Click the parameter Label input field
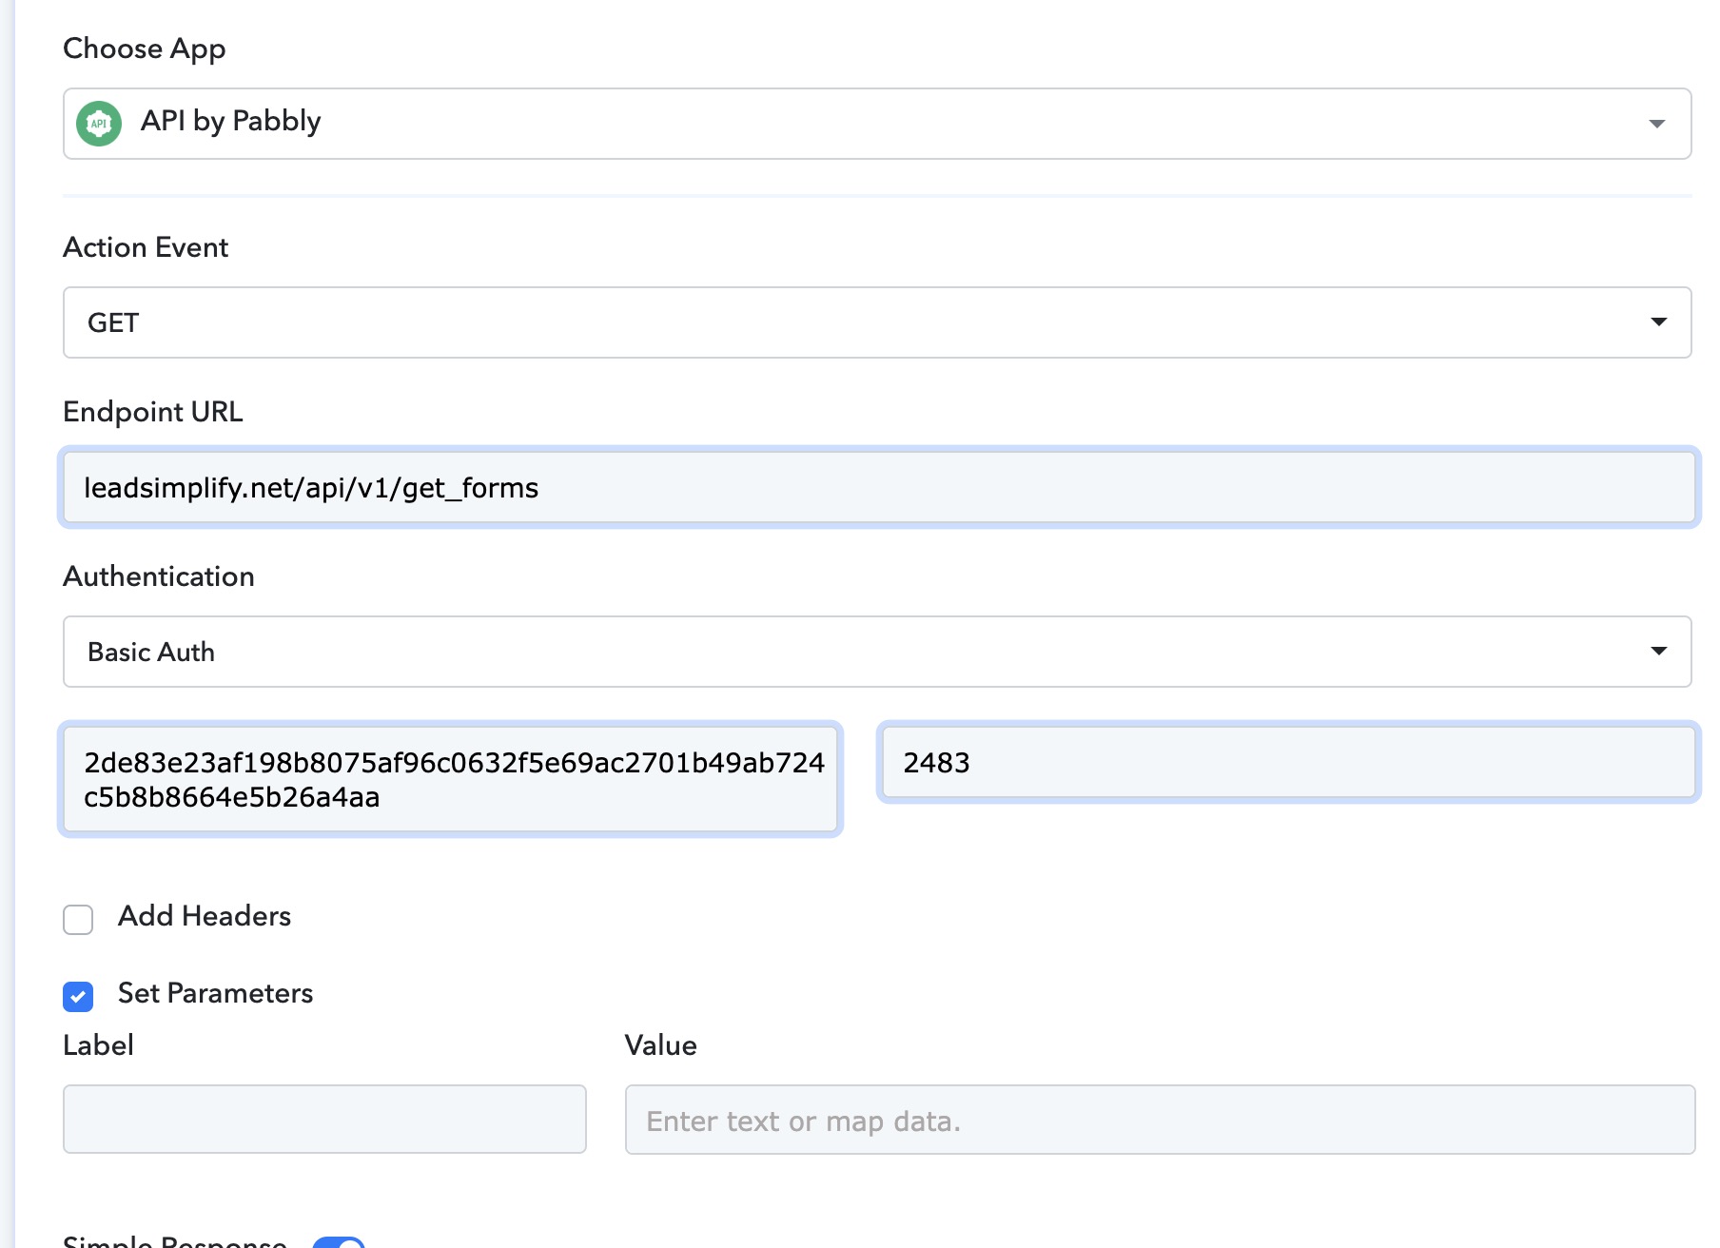 (324, 1120)
